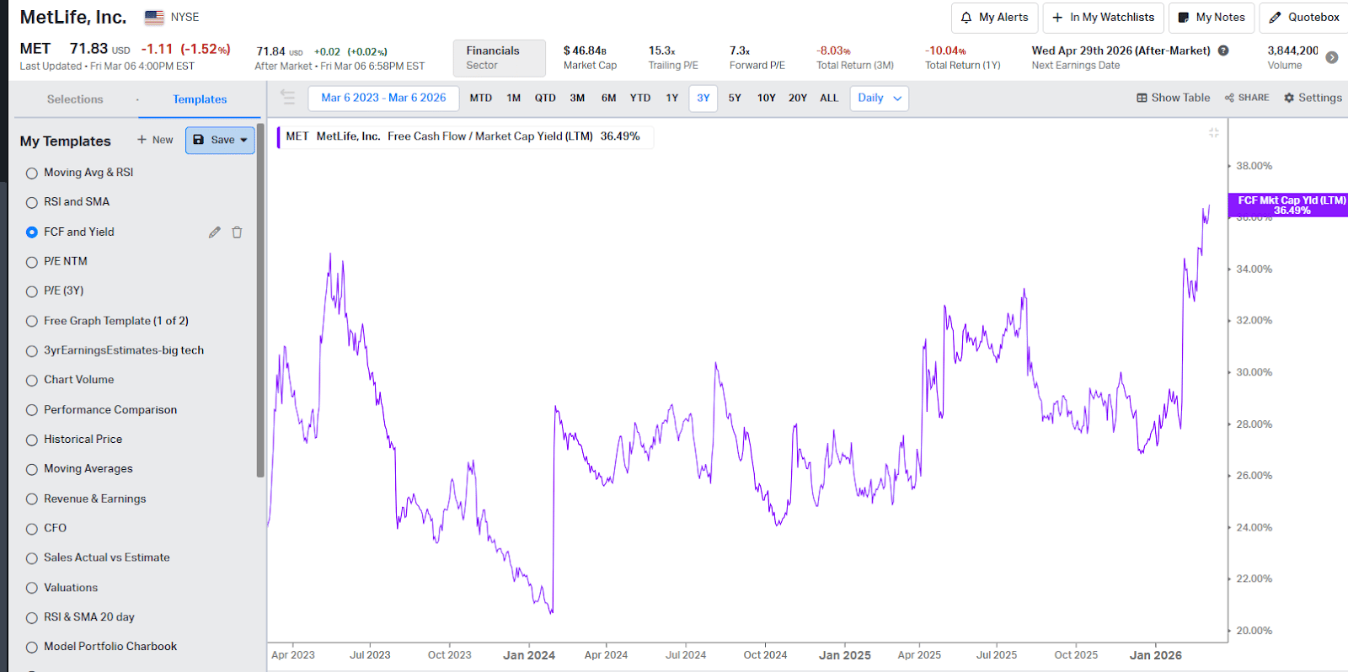The image size is (1348, 672).
Task: Click the templates list scrollbar
Action: coord(260,301)
